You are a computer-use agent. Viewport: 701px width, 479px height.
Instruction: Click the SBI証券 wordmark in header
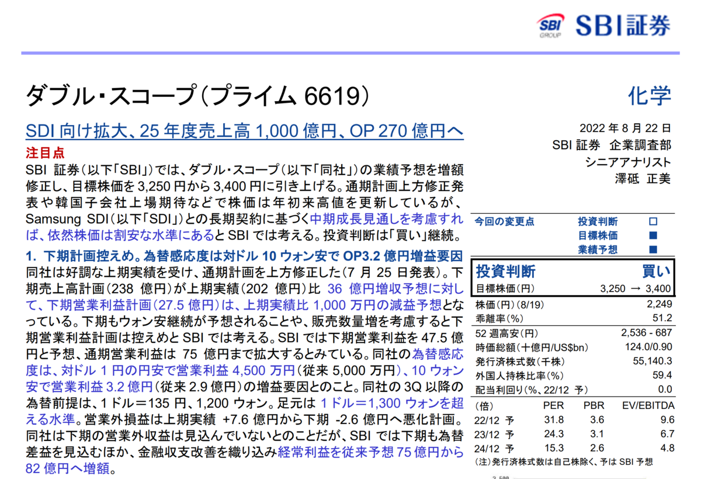(622, 26)
